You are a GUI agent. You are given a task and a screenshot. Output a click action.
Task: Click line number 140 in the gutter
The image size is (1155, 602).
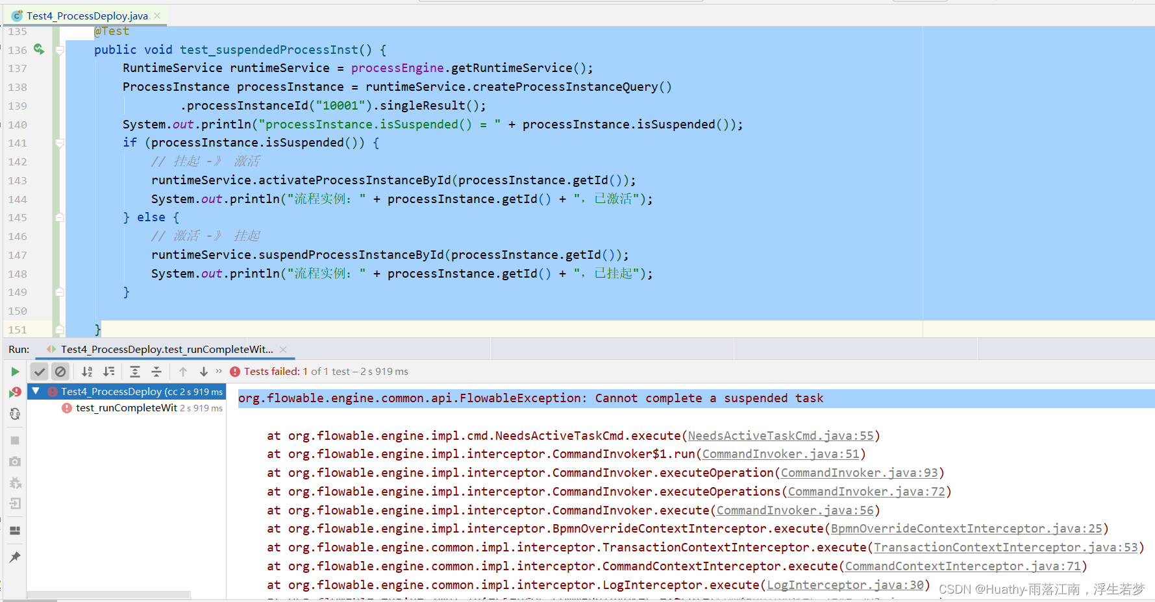(18, 125)
